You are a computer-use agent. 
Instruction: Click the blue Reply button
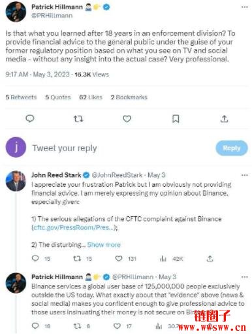tap(232, 148)
